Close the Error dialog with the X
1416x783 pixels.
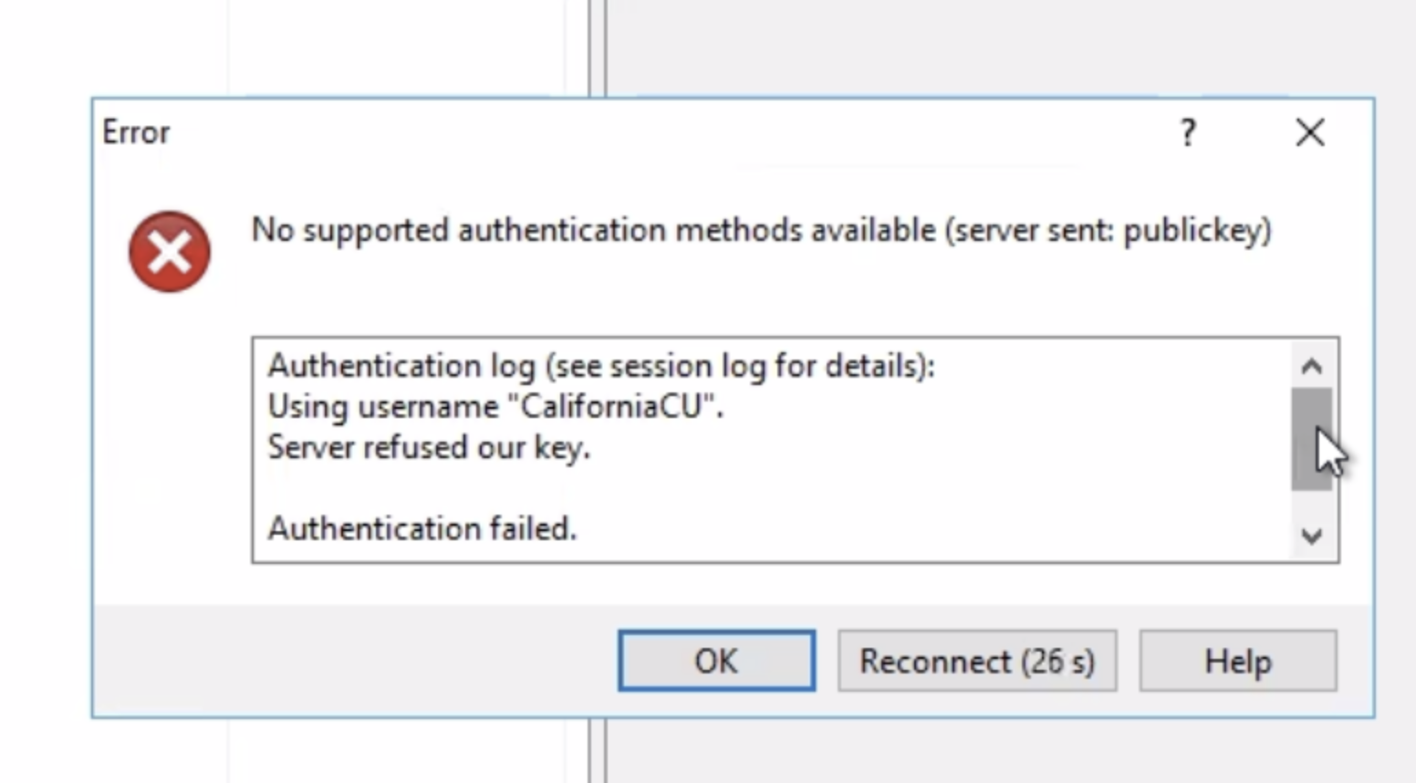[x=1310, y=133]
